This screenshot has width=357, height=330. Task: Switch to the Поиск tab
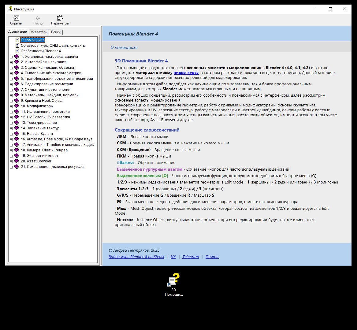56,32
